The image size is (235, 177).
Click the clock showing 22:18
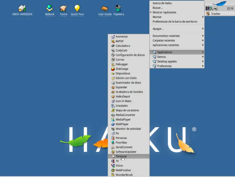click(x=230, y=8)
